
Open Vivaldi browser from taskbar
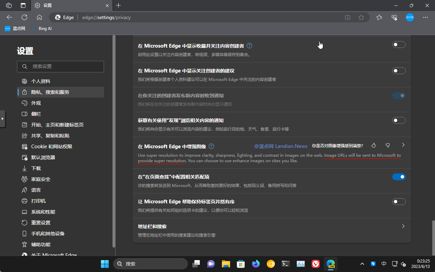click(x=316, y=264)
